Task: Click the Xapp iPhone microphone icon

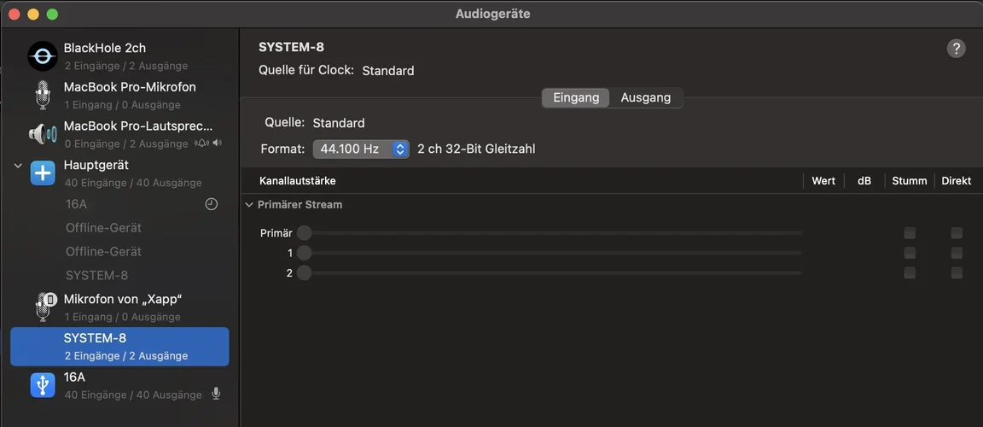Action: 43,307
